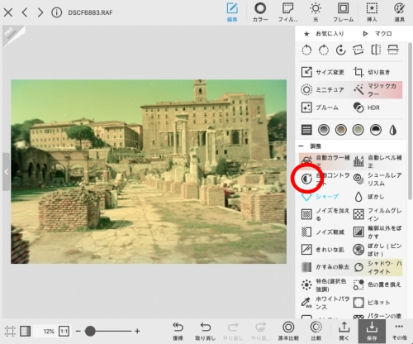The width and height of the screenshot is (413, 344).
Task: Apply the Bloom (ブルーム) effect
Action: (306, 107)
